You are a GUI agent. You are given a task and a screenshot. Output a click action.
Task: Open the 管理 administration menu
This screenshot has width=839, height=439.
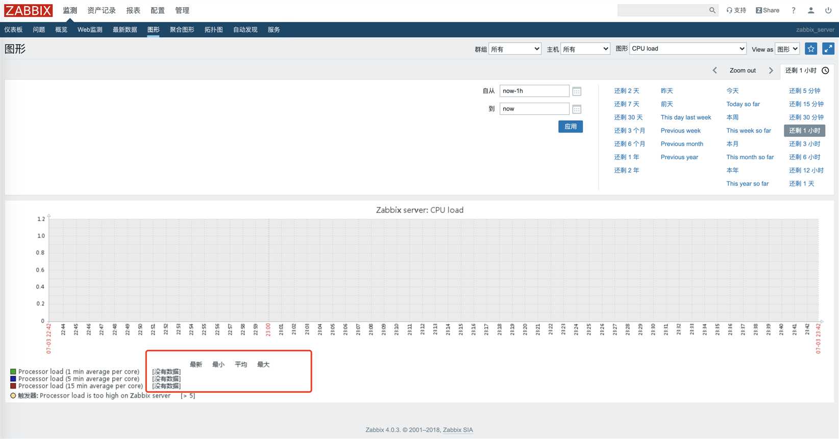182,10
